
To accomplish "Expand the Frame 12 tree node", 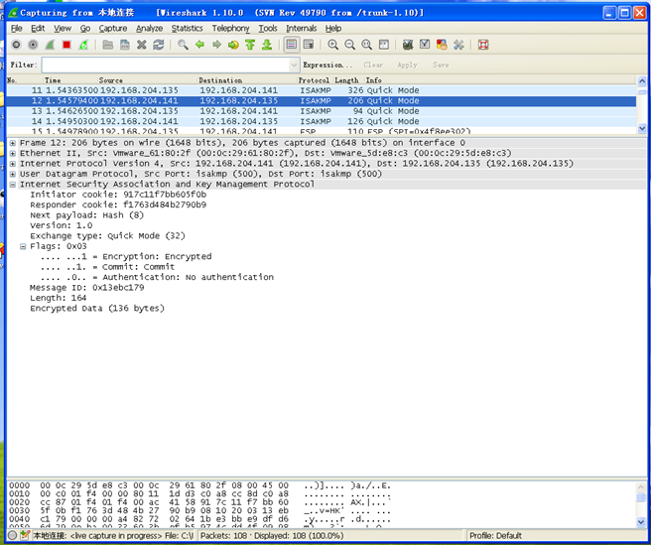I will (12, 143).
